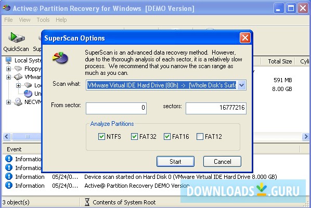The image size is (311, 208).
Task: Enable the FAT12 checkbox
Action: tap(200, 136)
